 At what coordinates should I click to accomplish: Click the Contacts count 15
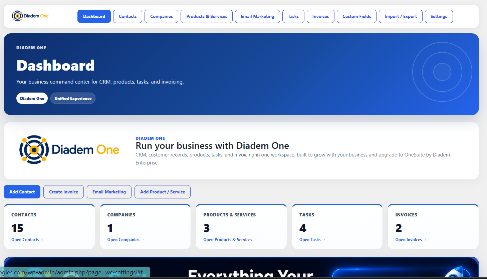pos(17,228)
